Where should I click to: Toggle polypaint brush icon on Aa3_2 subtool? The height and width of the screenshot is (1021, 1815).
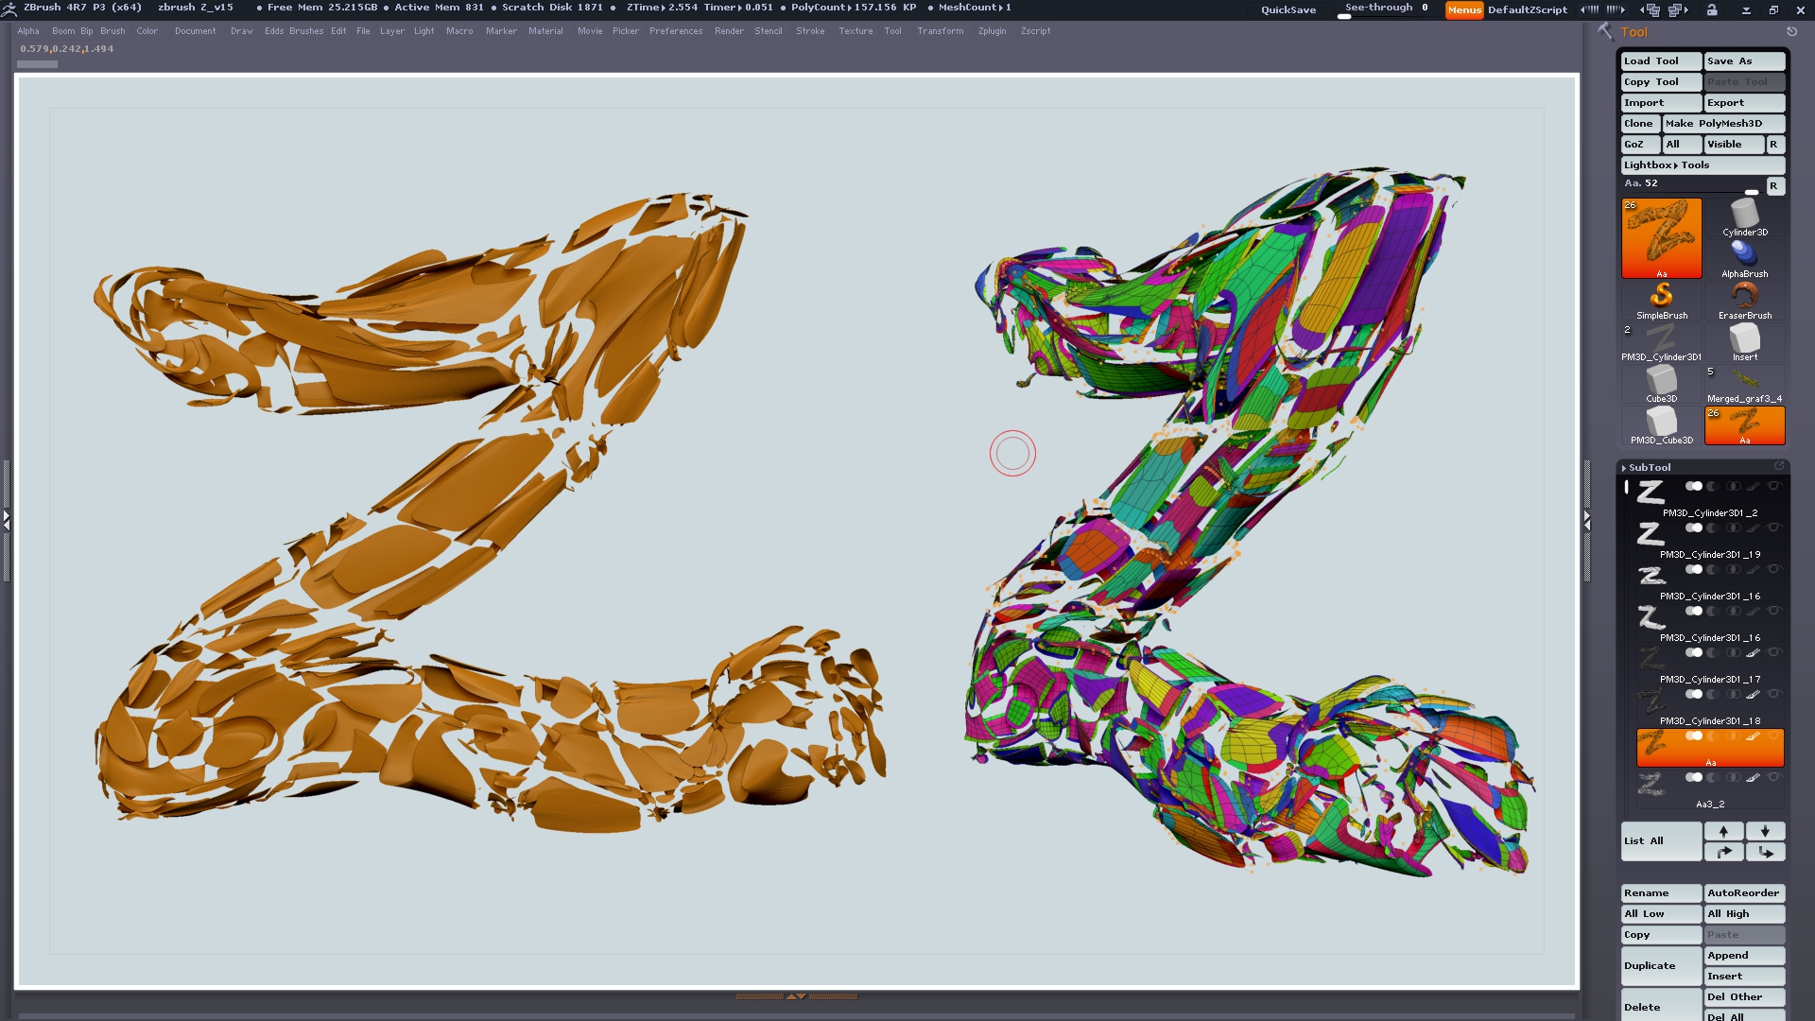[1753, 777]
